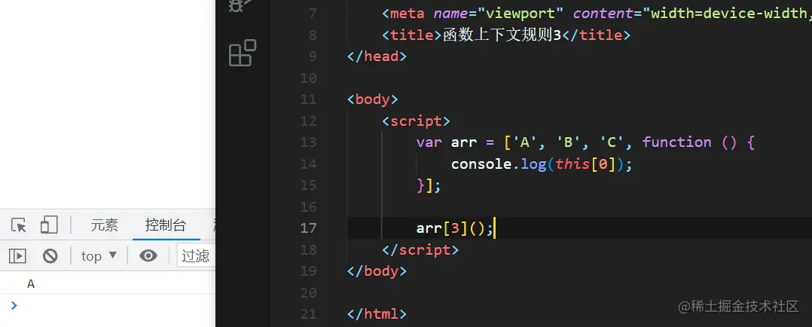Clear the console with the ban icon
Image resolution: width=812 pixels, height=327 pixels.
[50, 256]
